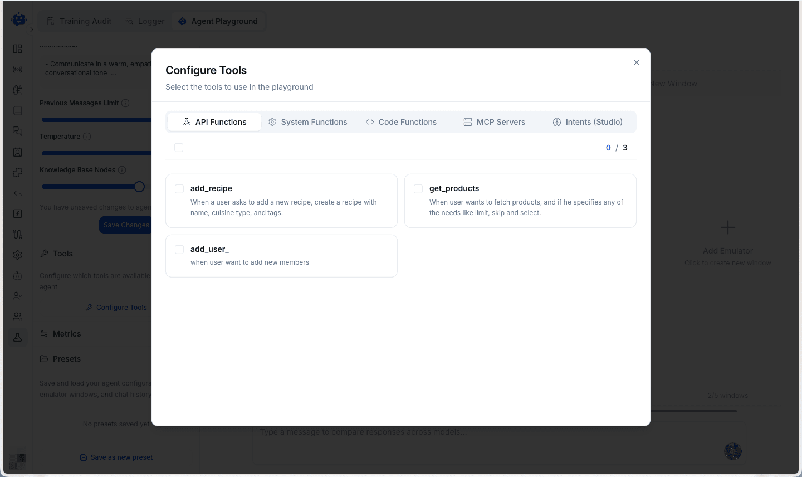Click the users group icon in the sidebar
Image resolution: width=802 pixels, height=477 pixels.
[x=17, y=317]
